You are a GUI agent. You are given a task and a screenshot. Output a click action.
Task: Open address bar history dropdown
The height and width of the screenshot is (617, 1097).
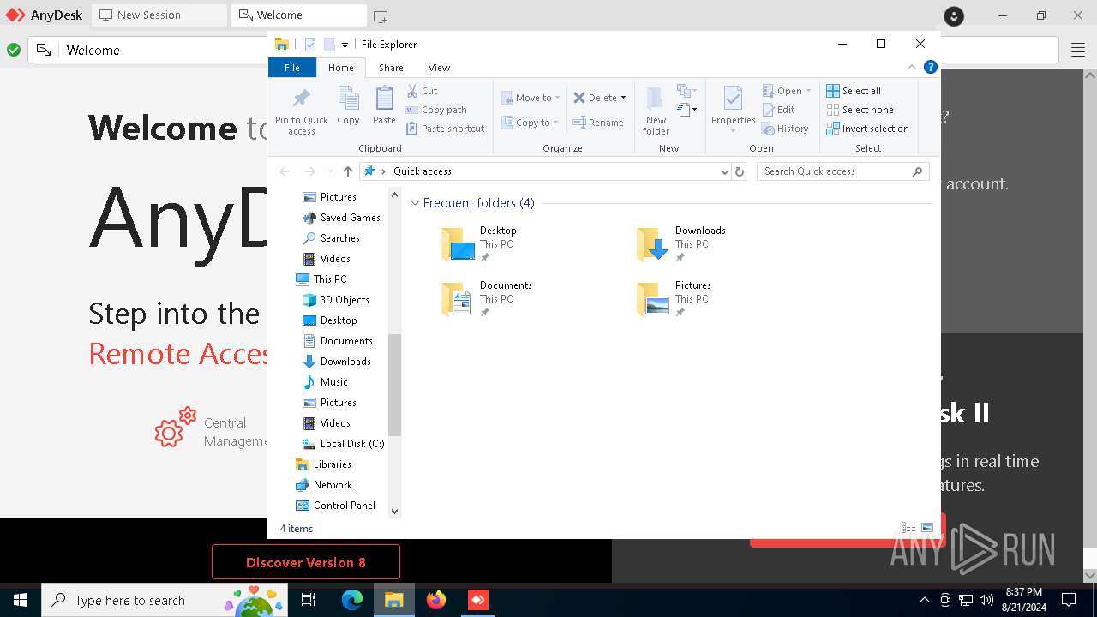point(725,171)
